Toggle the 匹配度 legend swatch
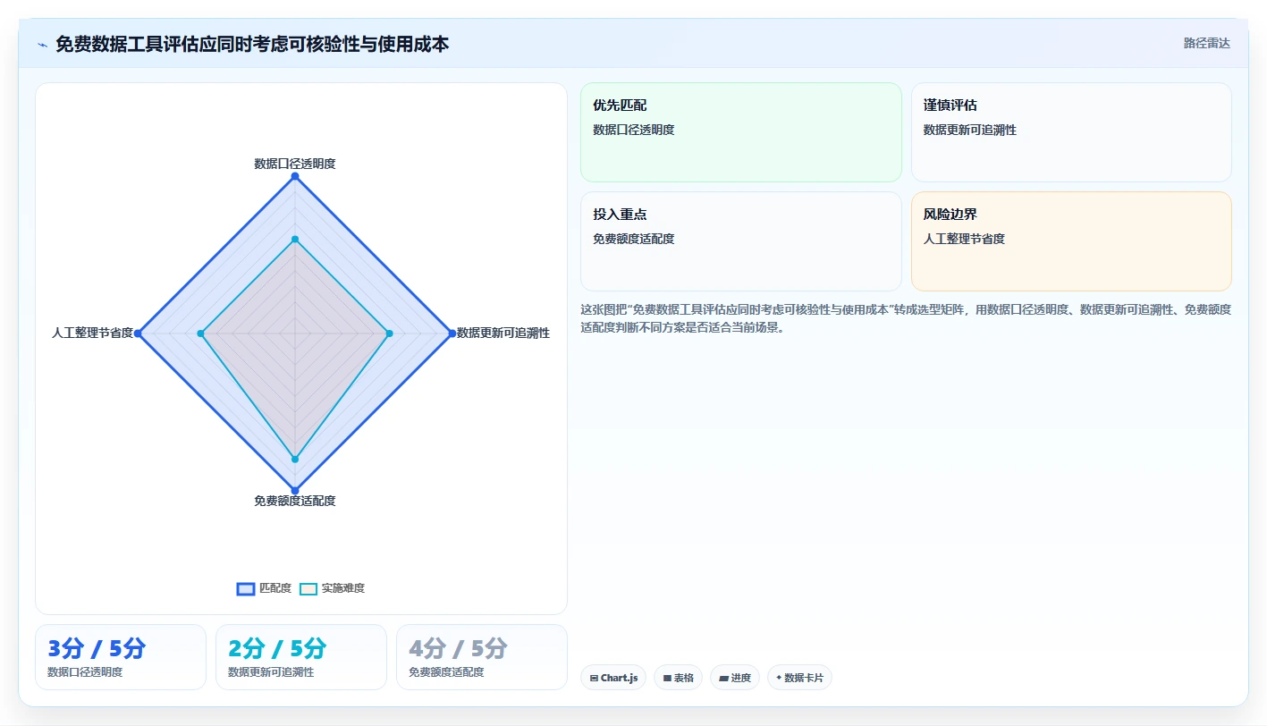The height and width of the screenshot is (726, 1267). [x=246, y=588]
